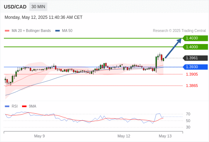Screen dimensions: 209x142
Task: Click the May 9 date axis label
Action: pyautogui.click(x=39, y=136)
